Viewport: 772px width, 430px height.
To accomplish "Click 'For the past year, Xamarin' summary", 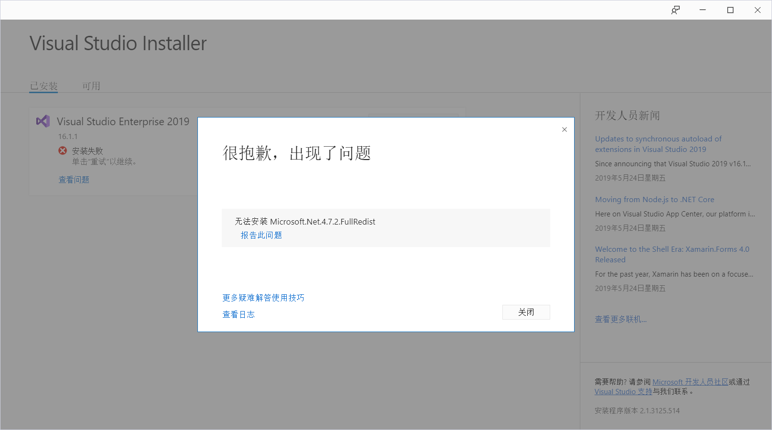I will tap(674, 274).
